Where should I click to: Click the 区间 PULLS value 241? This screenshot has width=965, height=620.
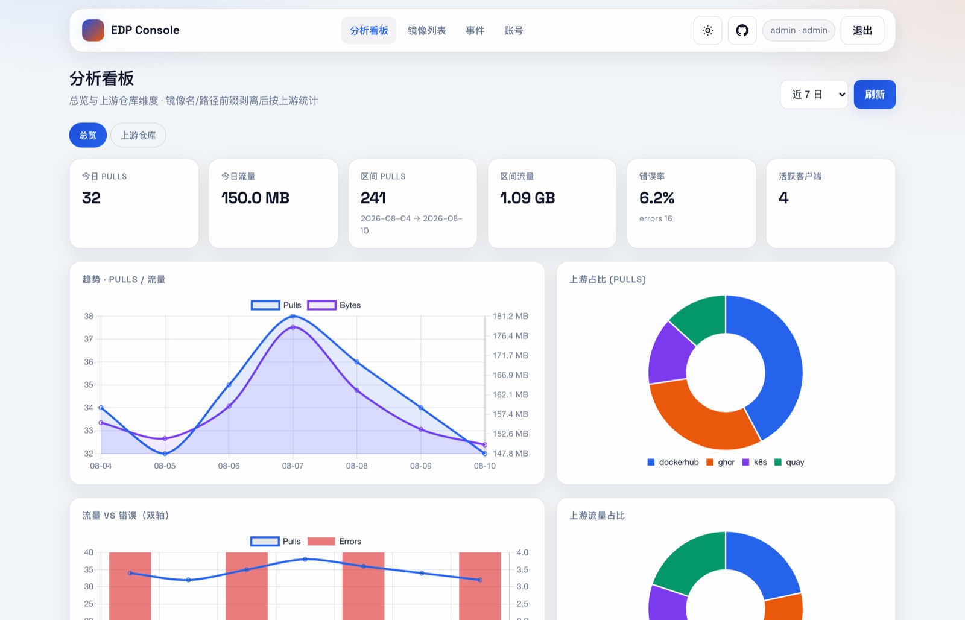373,198
